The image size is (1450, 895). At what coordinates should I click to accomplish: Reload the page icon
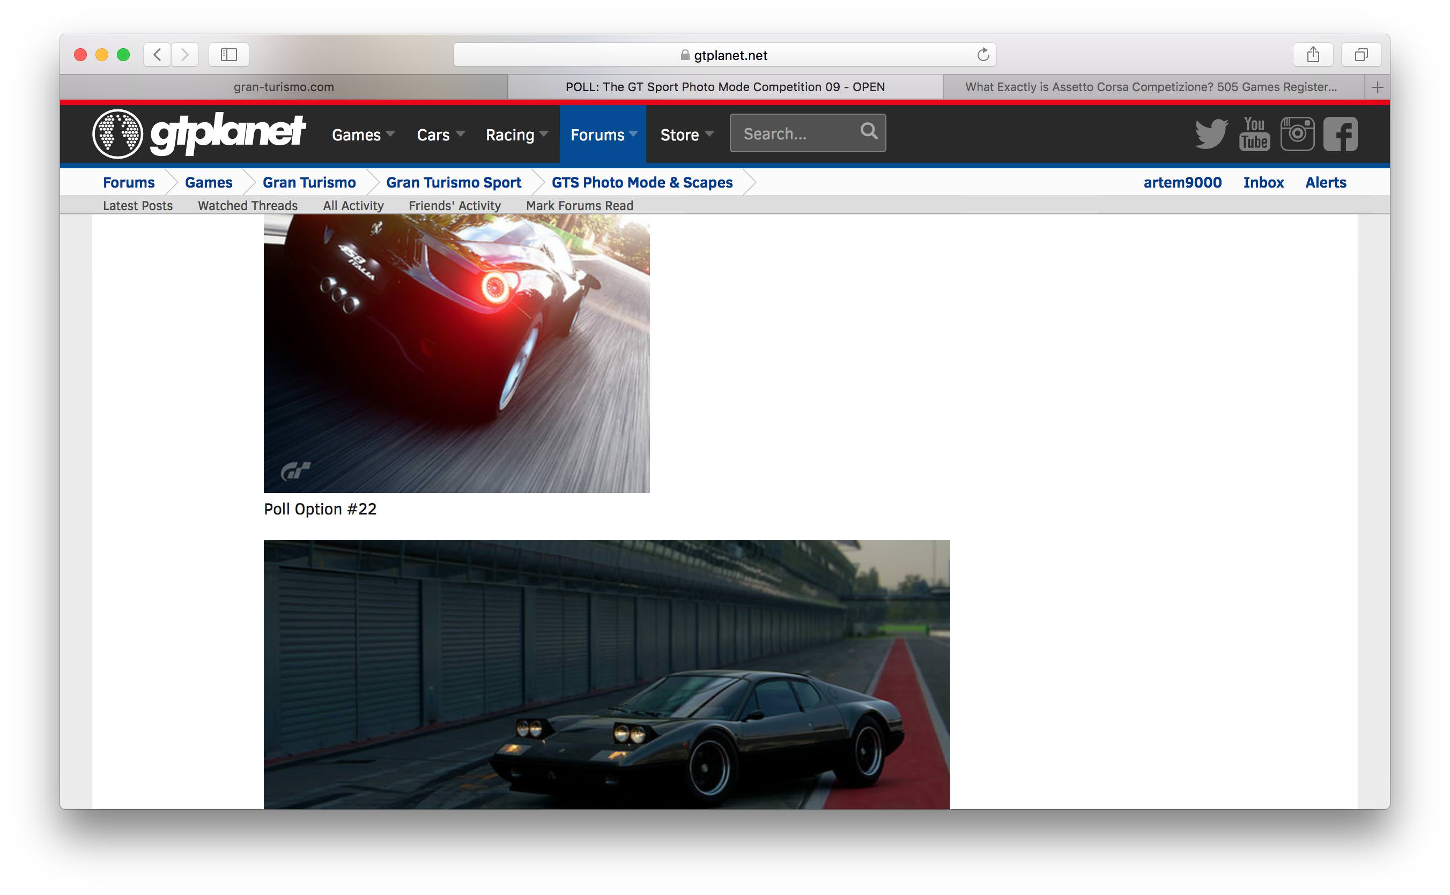pyautogui.click(x=982, y=55)
